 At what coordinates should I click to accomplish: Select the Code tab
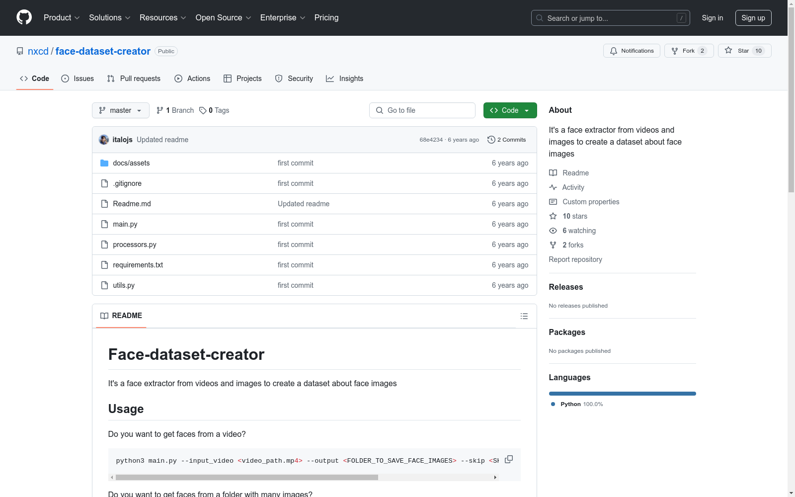point(35,79)
